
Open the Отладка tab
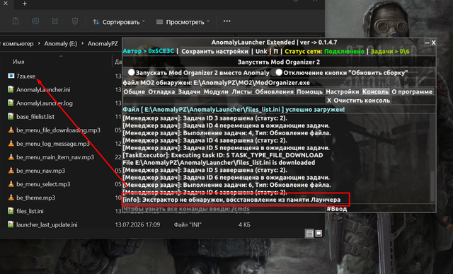[161, 91]
